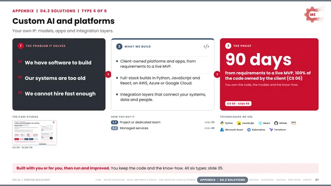Click the JavaScript logo icon
The width and height of the screenshot is (331, 186).
[239, 123]
